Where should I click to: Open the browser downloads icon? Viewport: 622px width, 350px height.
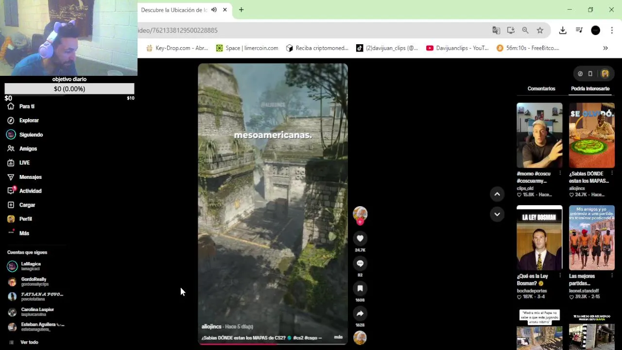[x=563, y=30]
